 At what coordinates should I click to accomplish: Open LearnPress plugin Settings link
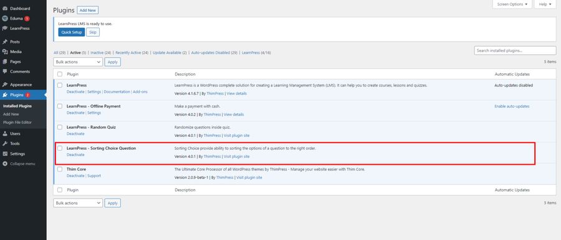point(94,92)
